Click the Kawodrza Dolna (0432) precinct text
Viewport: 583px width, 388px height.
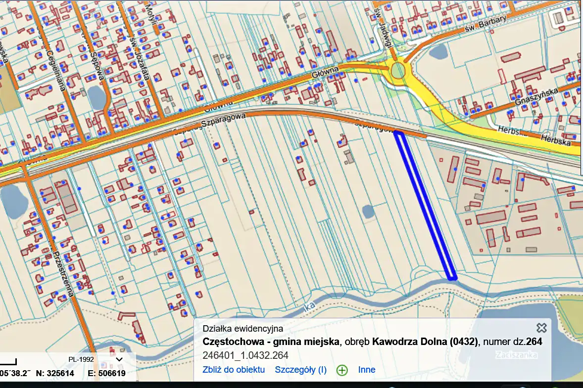425,342
